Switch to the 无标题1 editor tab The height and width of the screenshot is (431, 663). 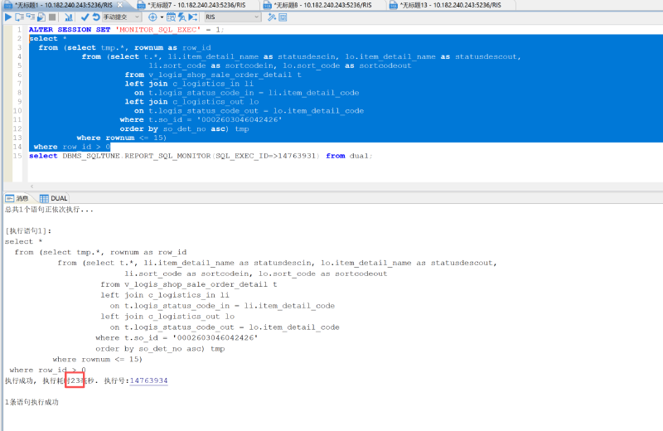64,5
